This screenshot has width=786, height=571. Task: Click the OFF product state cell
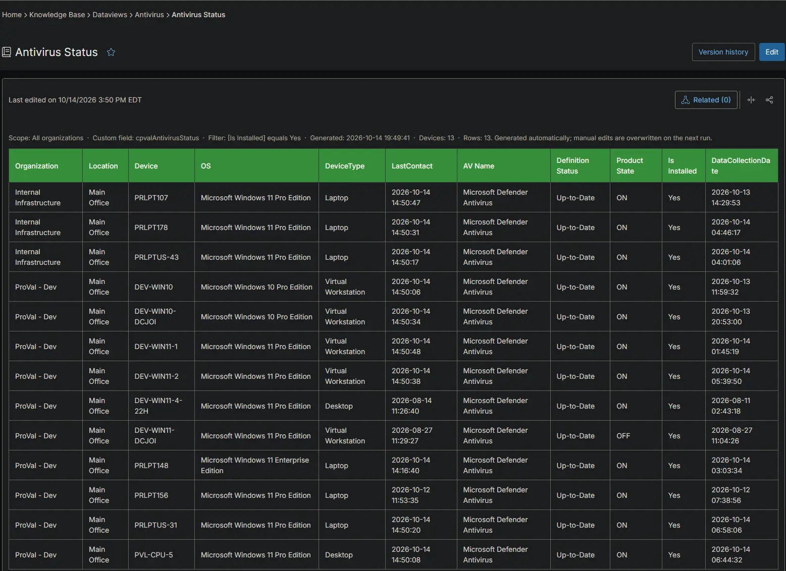pos(636,435)
